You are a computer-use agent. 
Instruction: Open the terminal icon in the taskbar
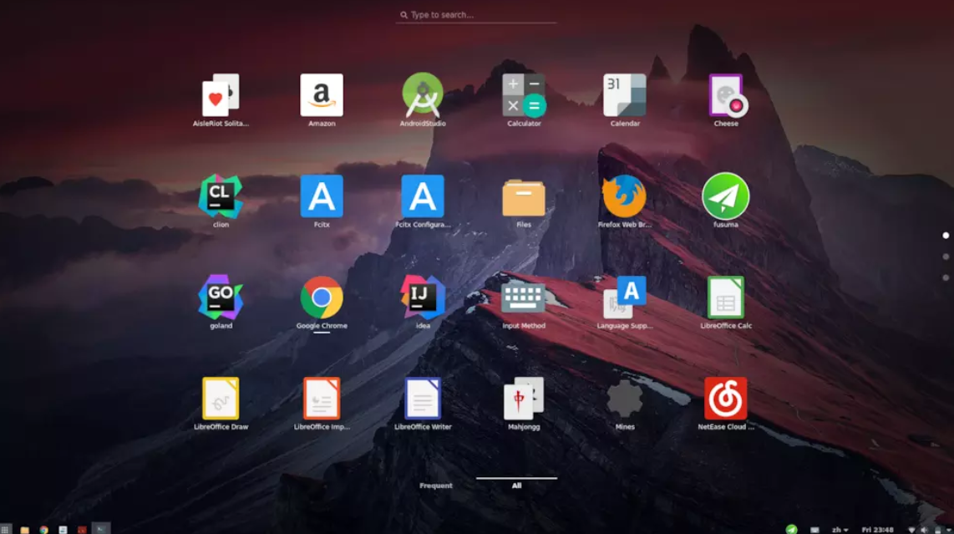101,529
